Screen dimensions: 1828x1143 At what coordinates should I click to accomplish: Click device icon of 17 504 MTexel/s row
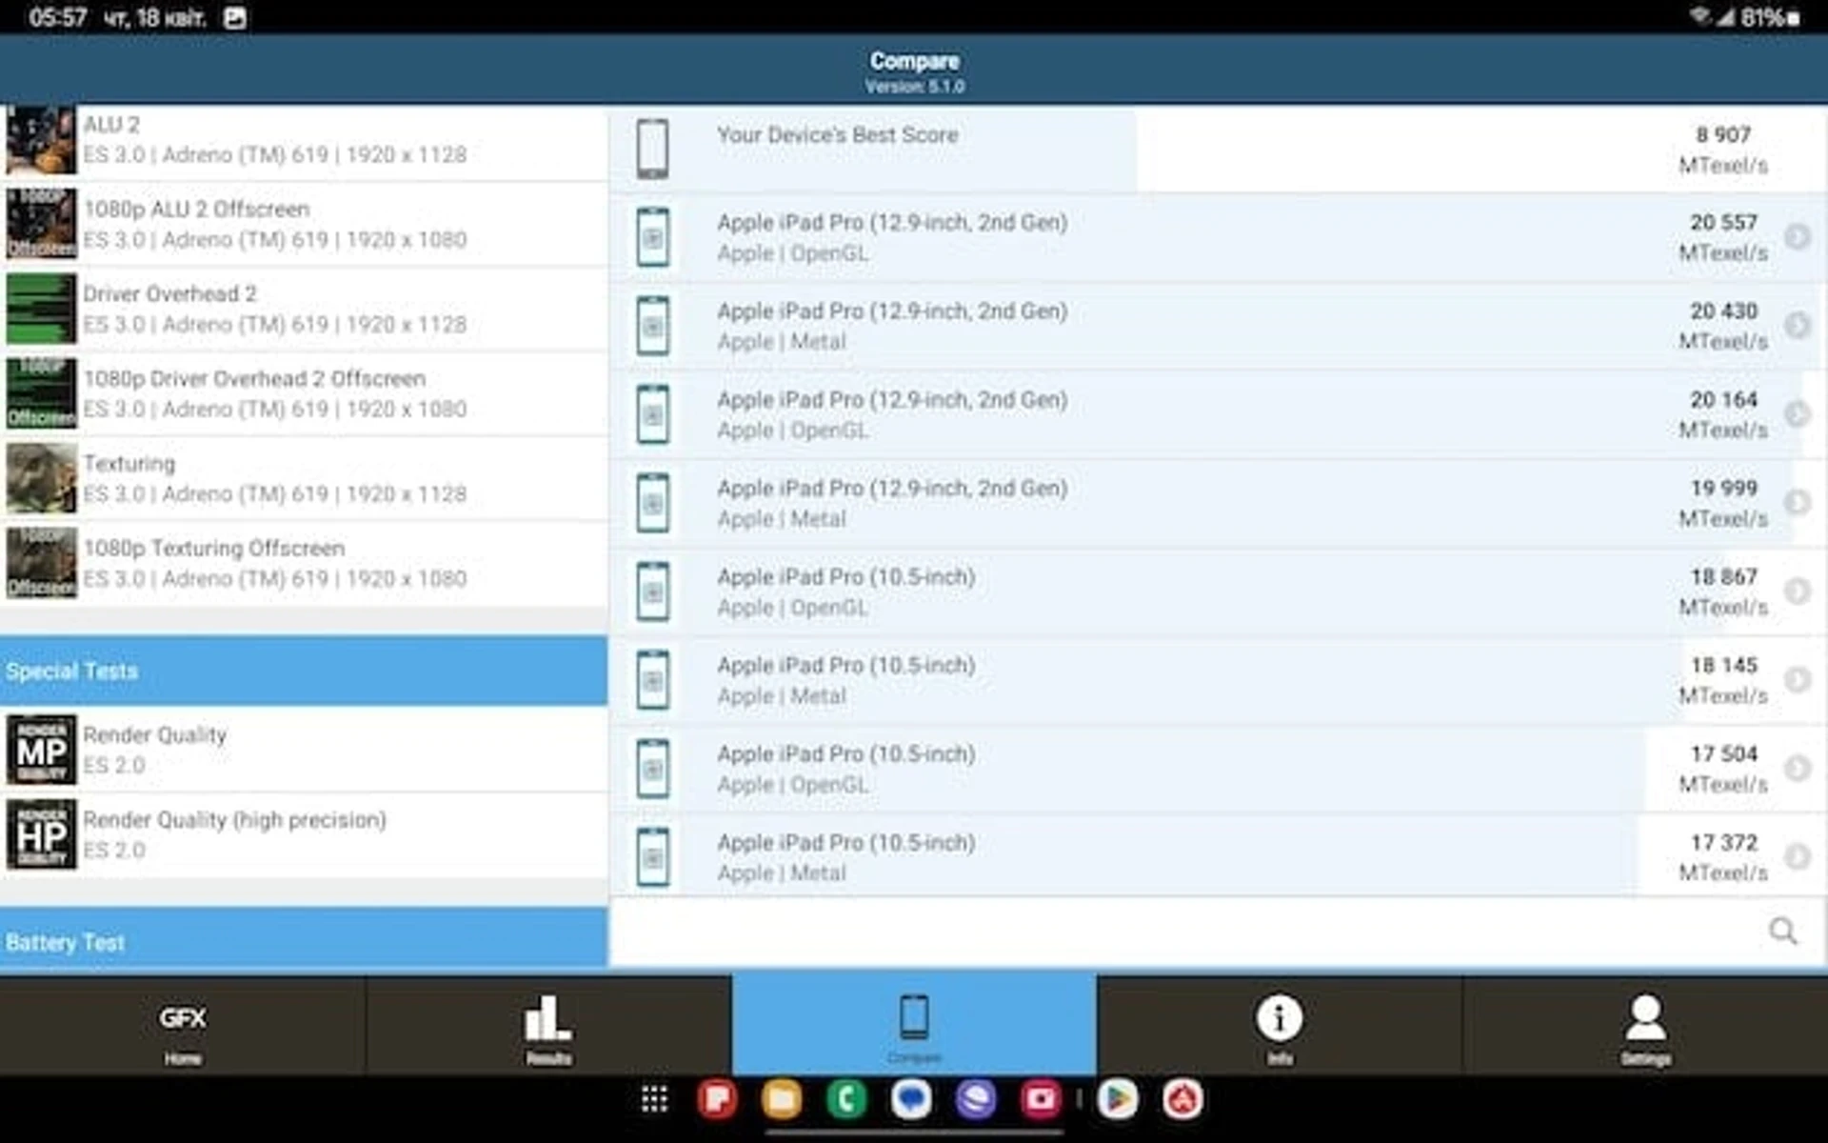(x=652, y=769)
